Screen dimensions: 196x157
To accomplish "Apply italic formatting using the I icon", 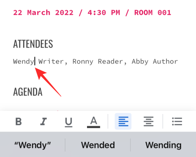I will 44,121.
